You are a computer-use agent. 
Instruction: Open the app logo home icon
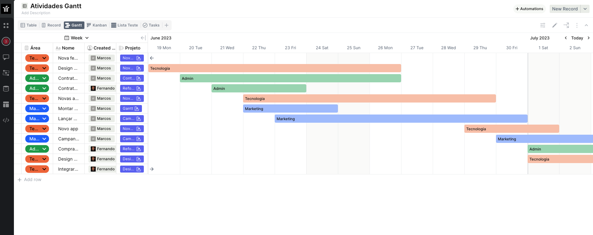click(x=6, y=9)
